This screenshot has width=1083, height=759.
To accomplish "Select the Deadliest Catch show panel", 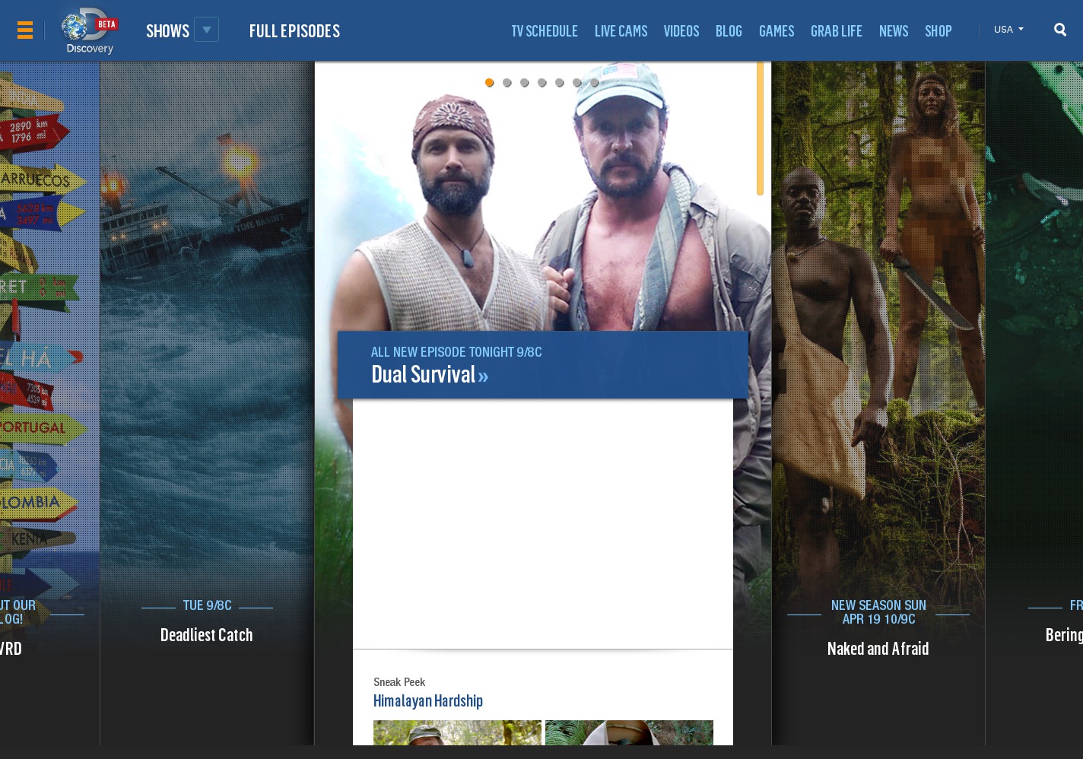I will tap(206, 634).
